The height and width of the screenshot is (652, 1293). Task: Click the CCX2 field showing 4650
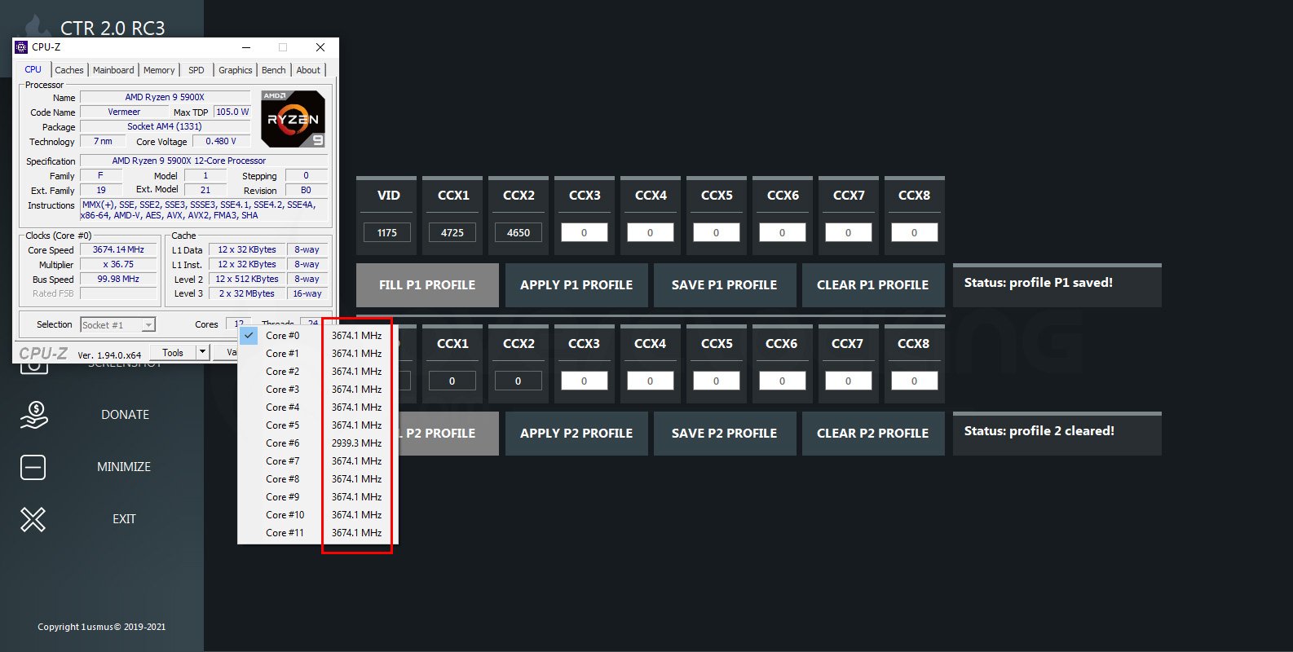519,232
